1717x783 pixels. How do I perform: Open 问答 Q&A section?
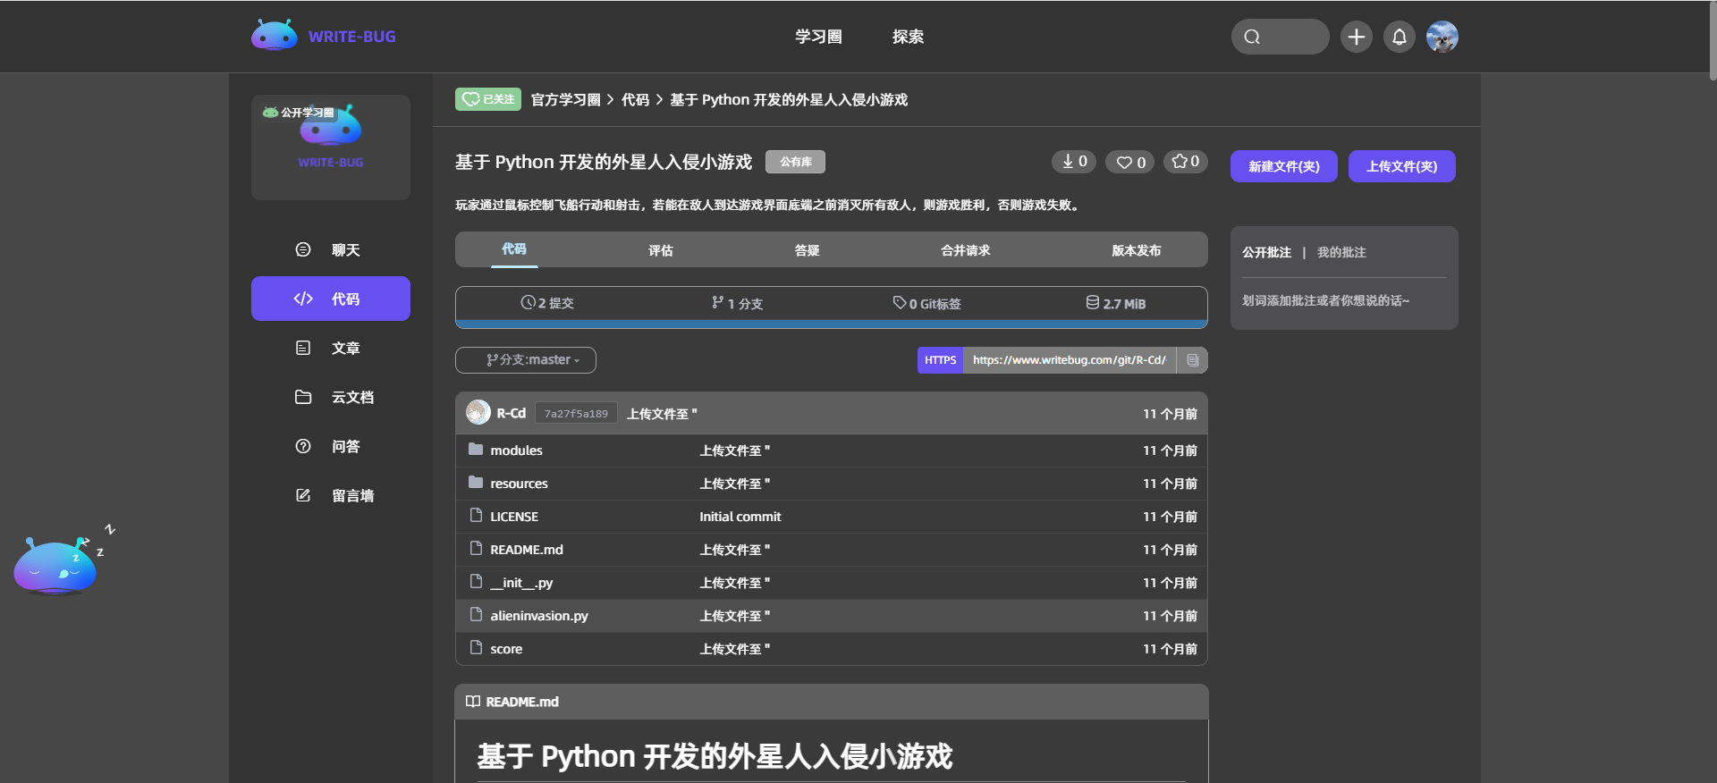tap(330, 446)
